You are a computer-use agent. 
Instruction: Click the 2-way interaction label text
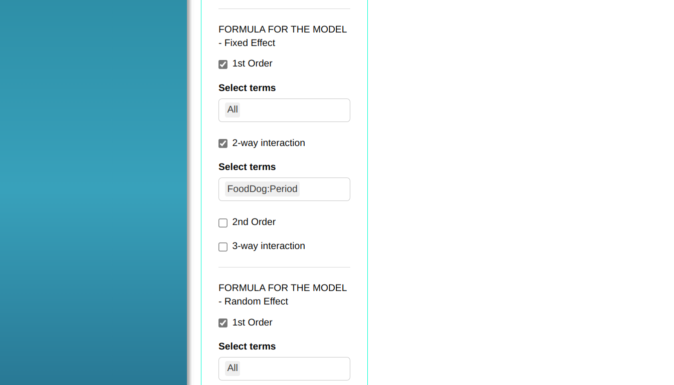(268, 143)
